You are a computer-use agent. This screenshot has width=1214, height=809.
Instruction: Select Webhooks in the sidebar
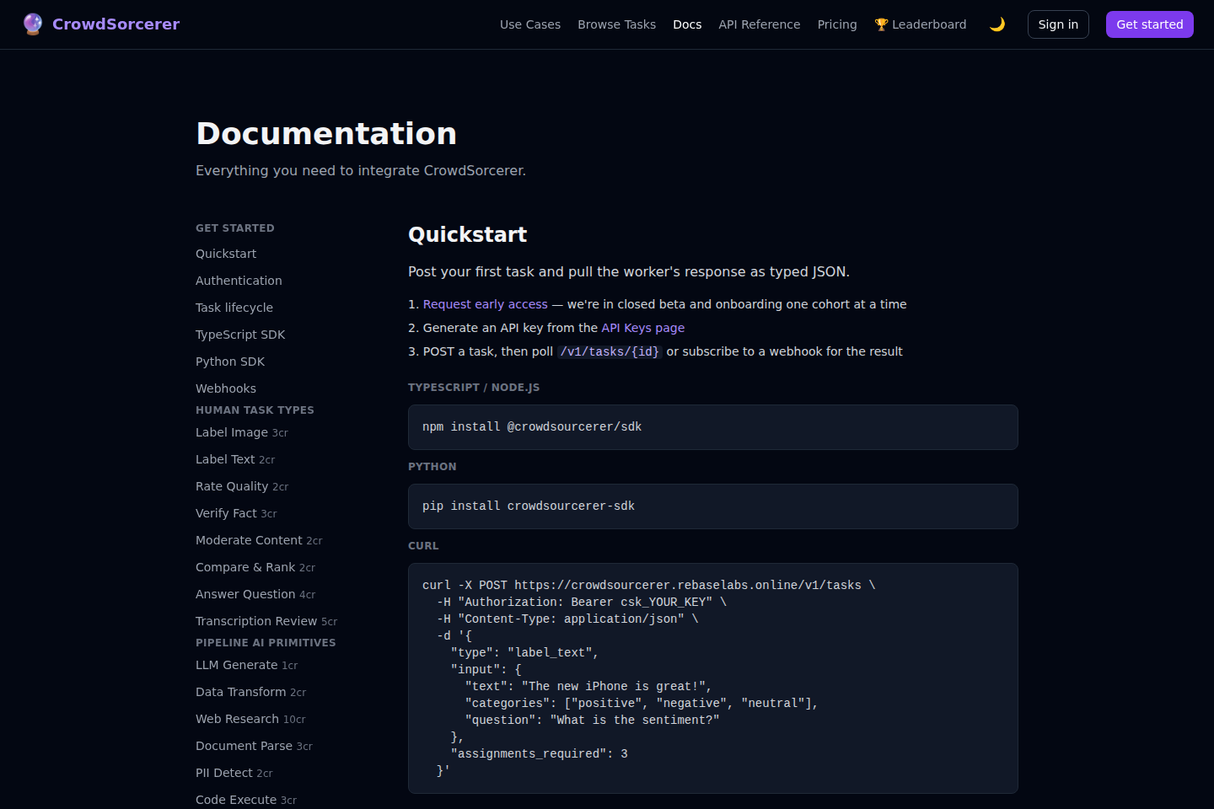[226, 388]
